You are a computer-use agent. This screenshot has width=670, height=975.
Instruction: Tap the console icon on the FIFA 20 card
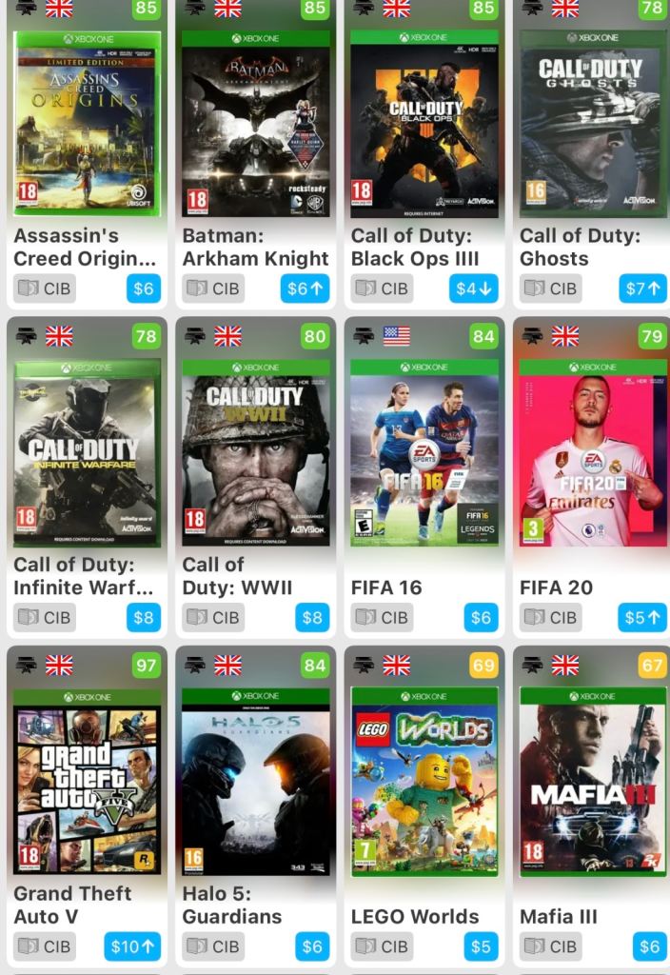[533, 336]
